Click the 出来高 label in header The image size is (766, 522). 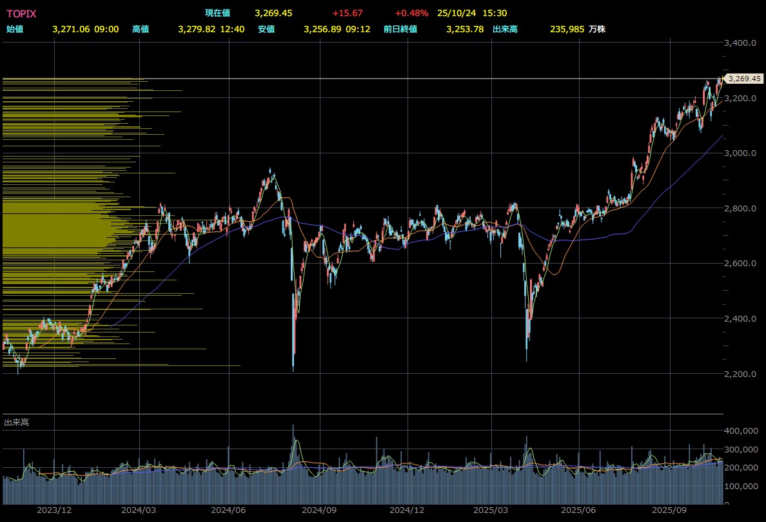pos(505,29)
